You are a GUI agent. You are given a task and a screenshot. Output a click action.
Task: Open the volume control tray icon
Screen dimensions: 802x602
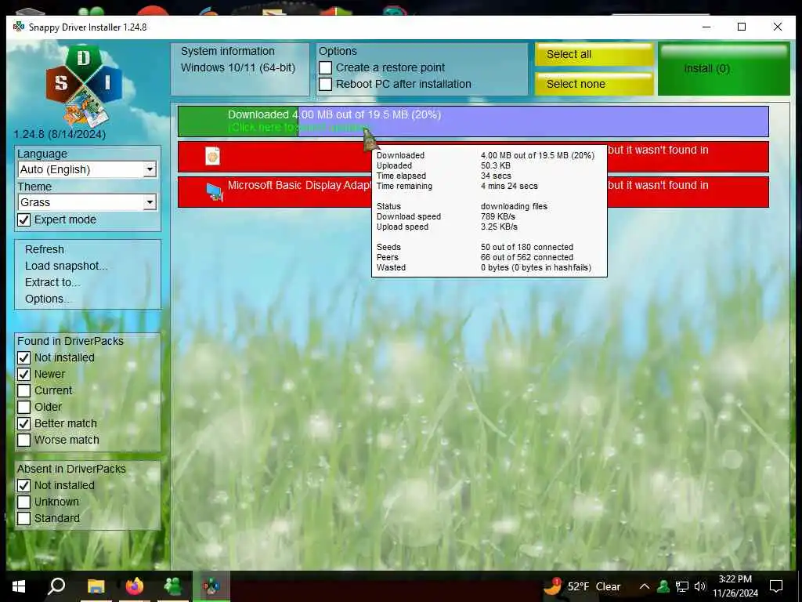pos(700,586)
